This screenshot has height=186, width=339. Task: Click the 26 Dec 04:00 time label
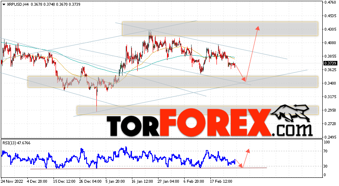tap(90, 181)
